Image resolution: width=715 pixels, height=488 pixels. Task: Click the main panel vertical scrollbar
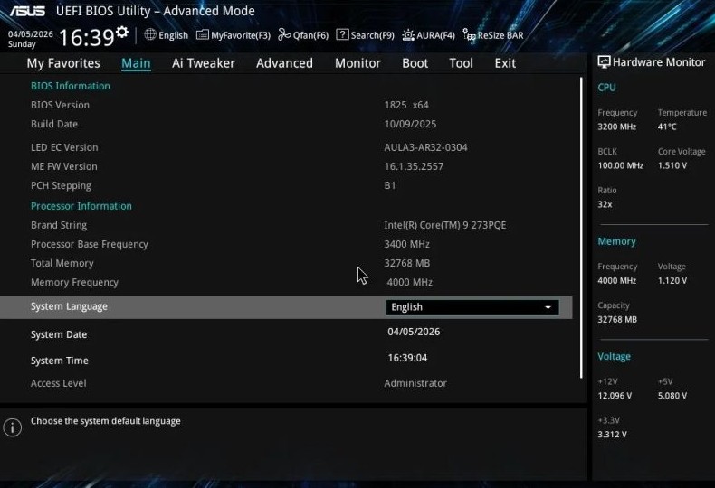[x=581, y=228]
